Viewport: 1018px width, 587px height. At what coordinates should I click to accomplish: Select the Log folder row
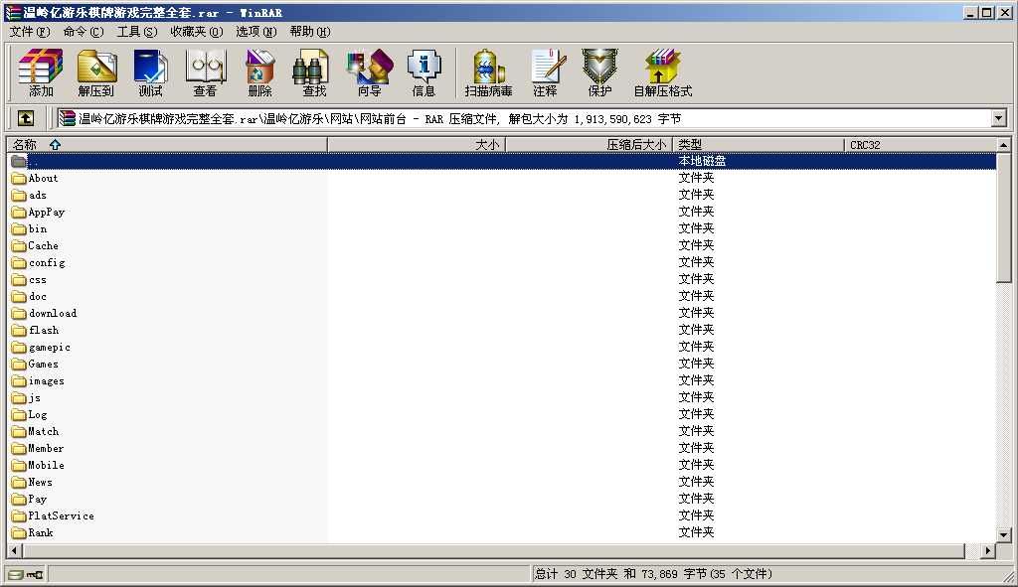click(x=502, y=414)
